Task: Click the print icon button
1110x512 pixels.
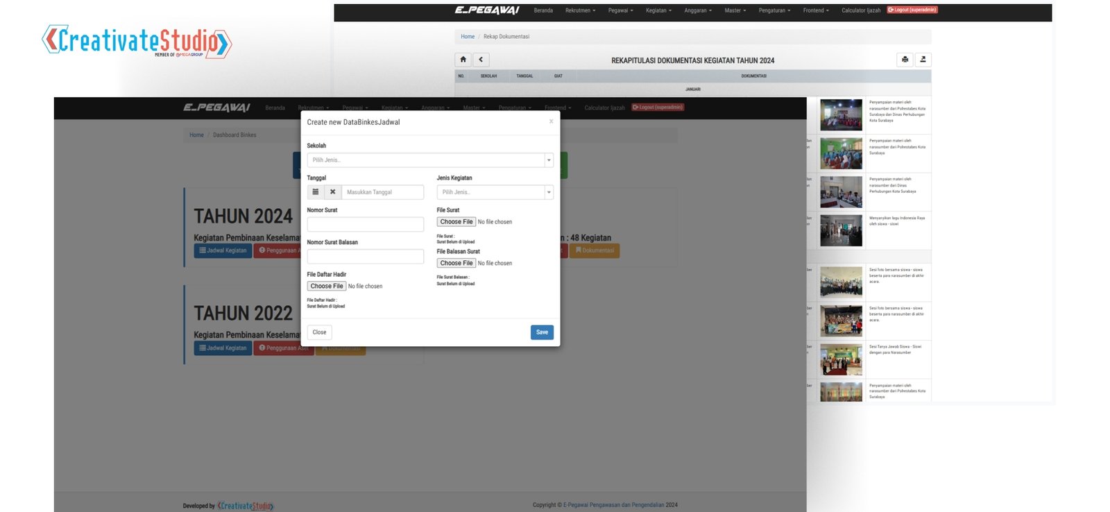Action: [x=905, y=60]
